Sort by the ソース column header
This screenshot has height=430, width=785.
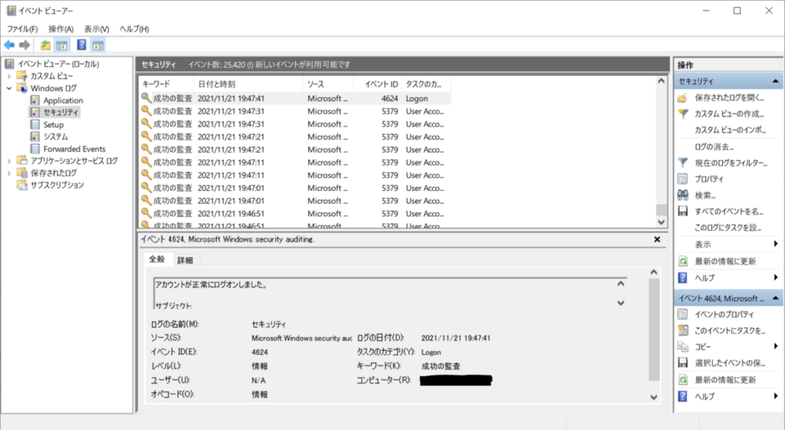pyautogui.click(x=328, y=84)
